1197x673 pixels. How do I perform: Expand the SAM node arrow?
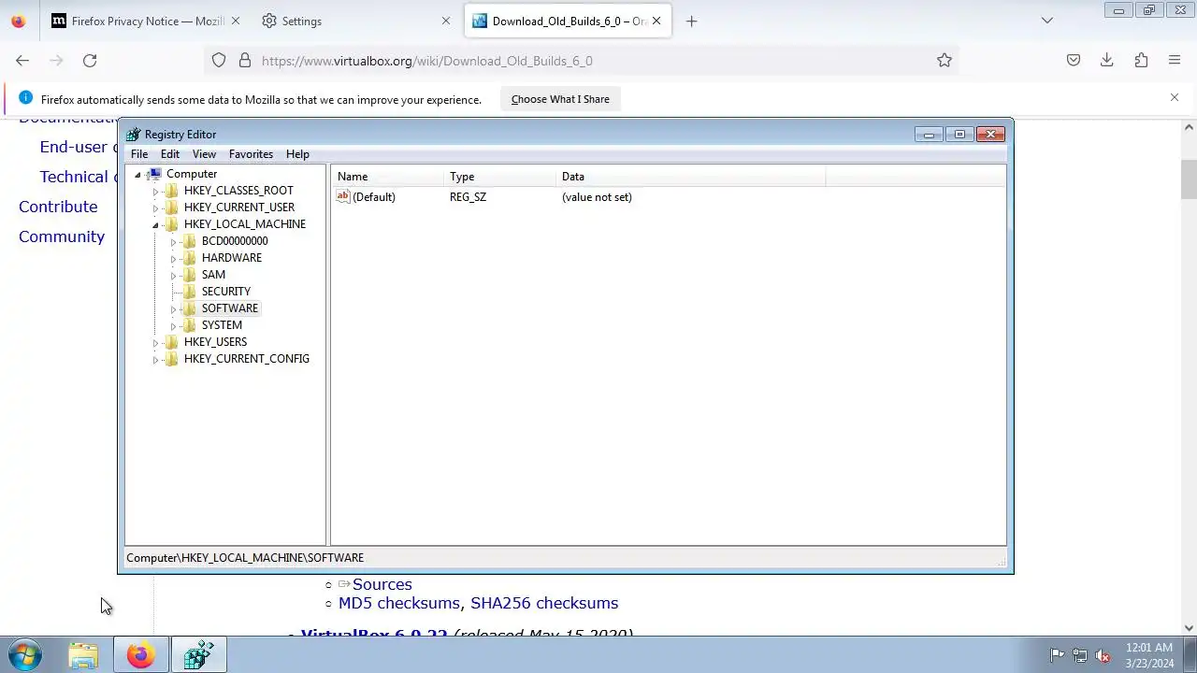click(x=173, y=276)
